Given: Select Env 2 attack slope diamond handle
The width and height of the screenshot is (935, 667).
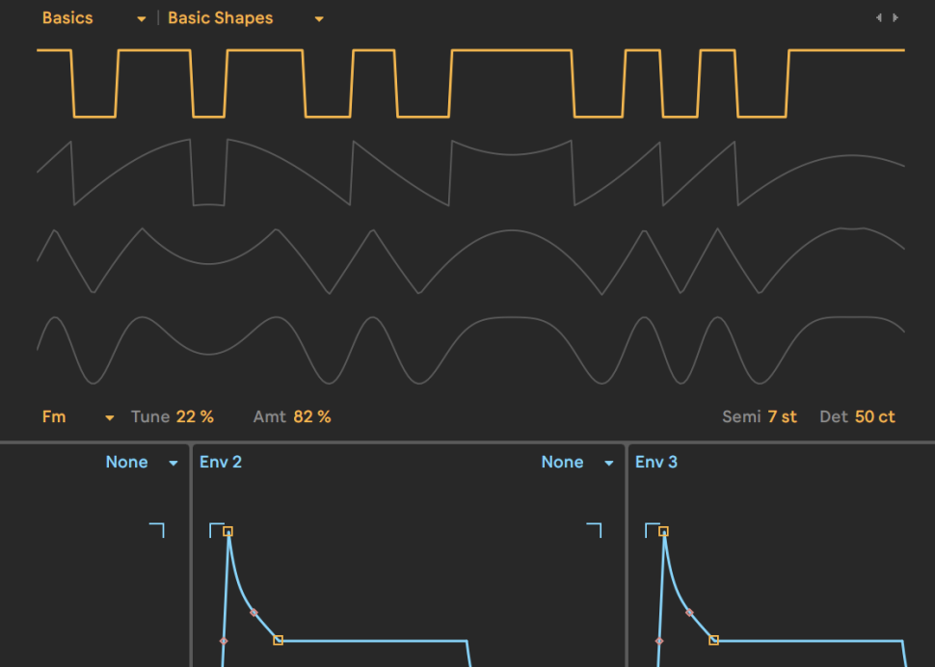Looking at the screenshot, I should click(x=224, y=641).
